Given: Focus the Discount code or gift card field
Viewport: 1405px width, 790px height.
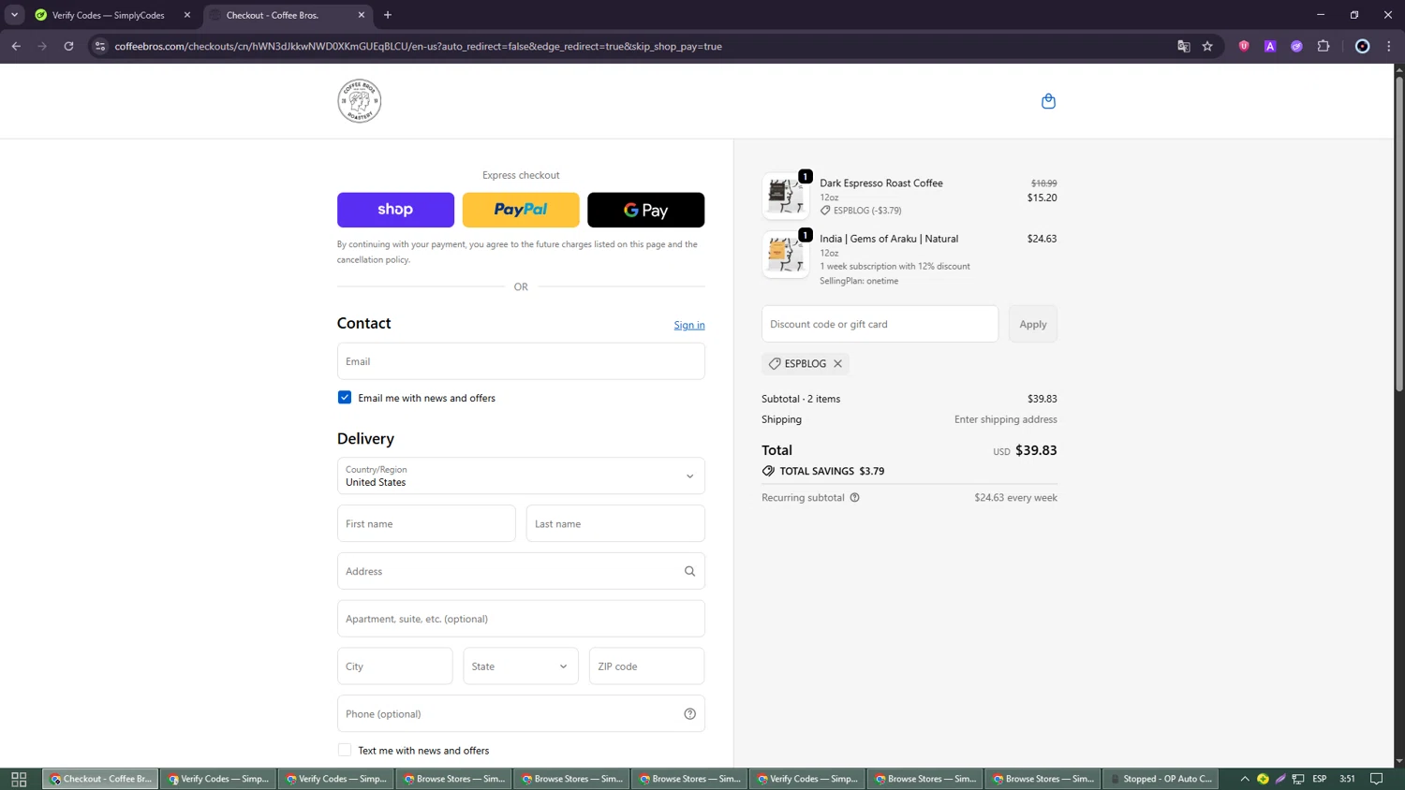Looking at the screenshot, I should click(880, 324).
